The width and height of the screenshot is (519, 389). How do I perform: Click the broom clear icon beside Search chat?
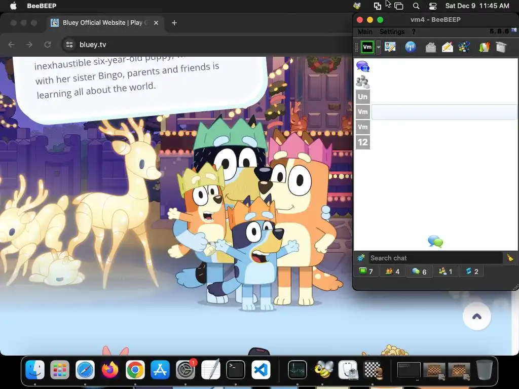(x=510, y=258)
